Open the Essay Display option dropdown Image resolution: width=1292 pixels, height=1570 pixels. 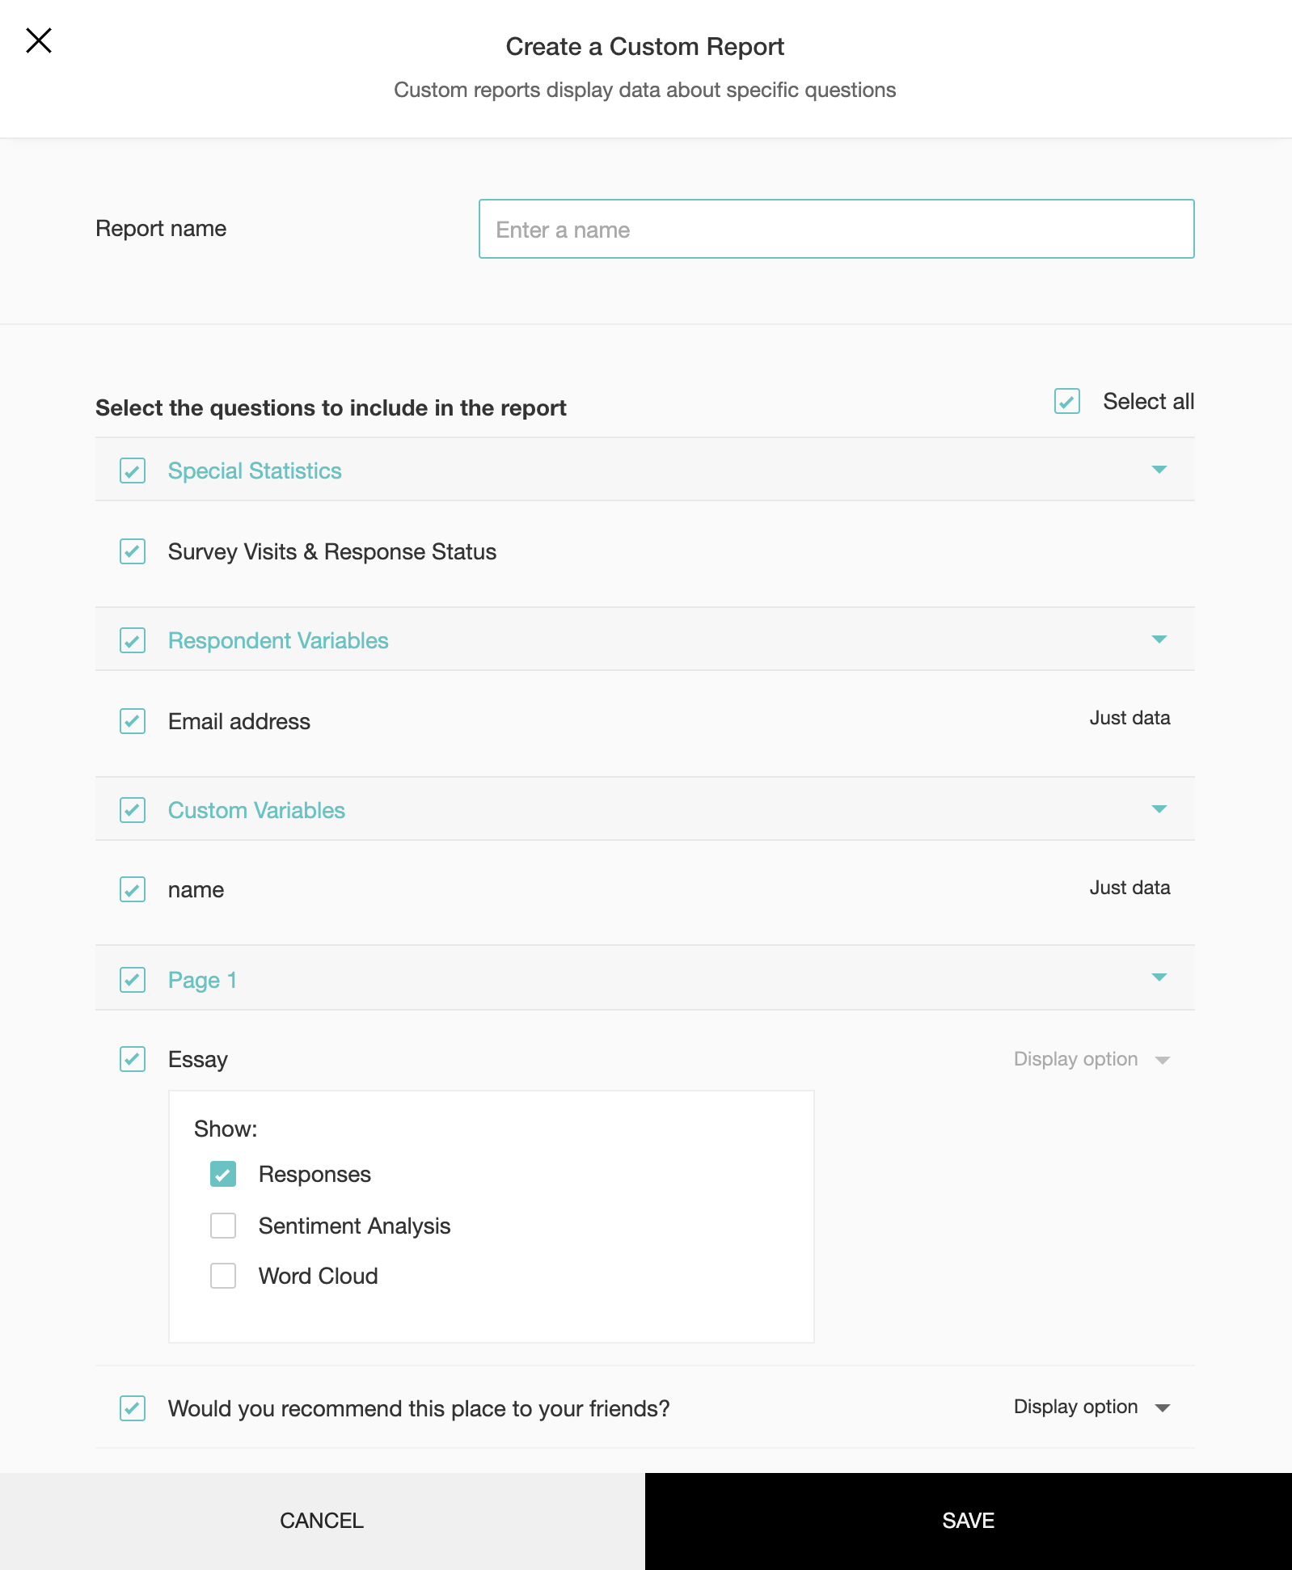tap(1091, 1059)
